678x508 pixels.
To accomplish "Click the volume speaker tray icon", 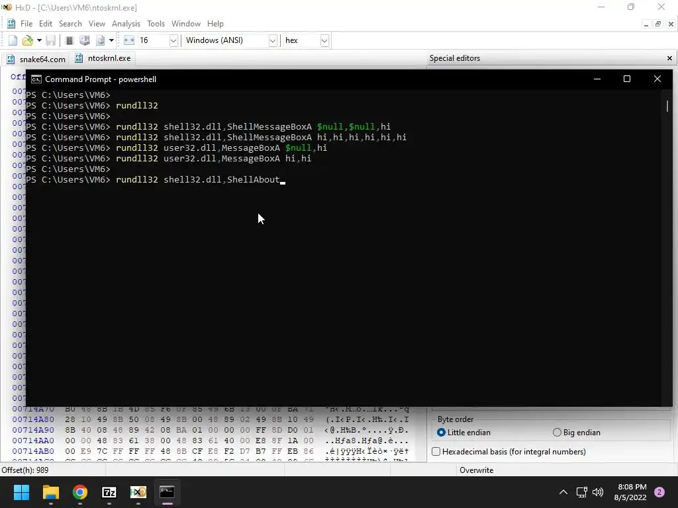I will pyautogui.click(x=598, y=492).
